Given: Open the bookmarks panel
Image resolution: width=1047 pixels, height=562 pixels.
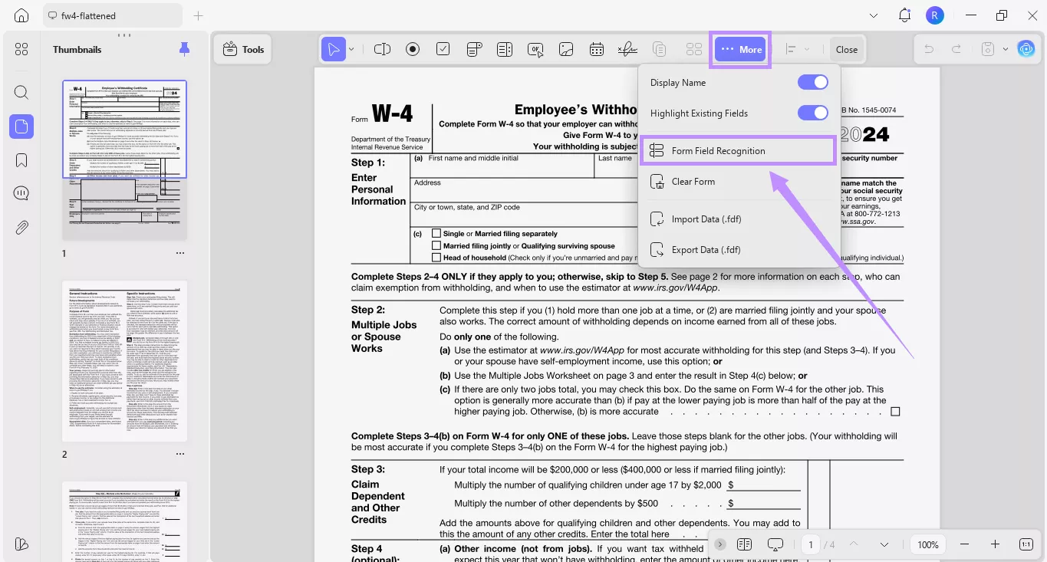Looking at the screenshot, I should [x=21, y=160].
